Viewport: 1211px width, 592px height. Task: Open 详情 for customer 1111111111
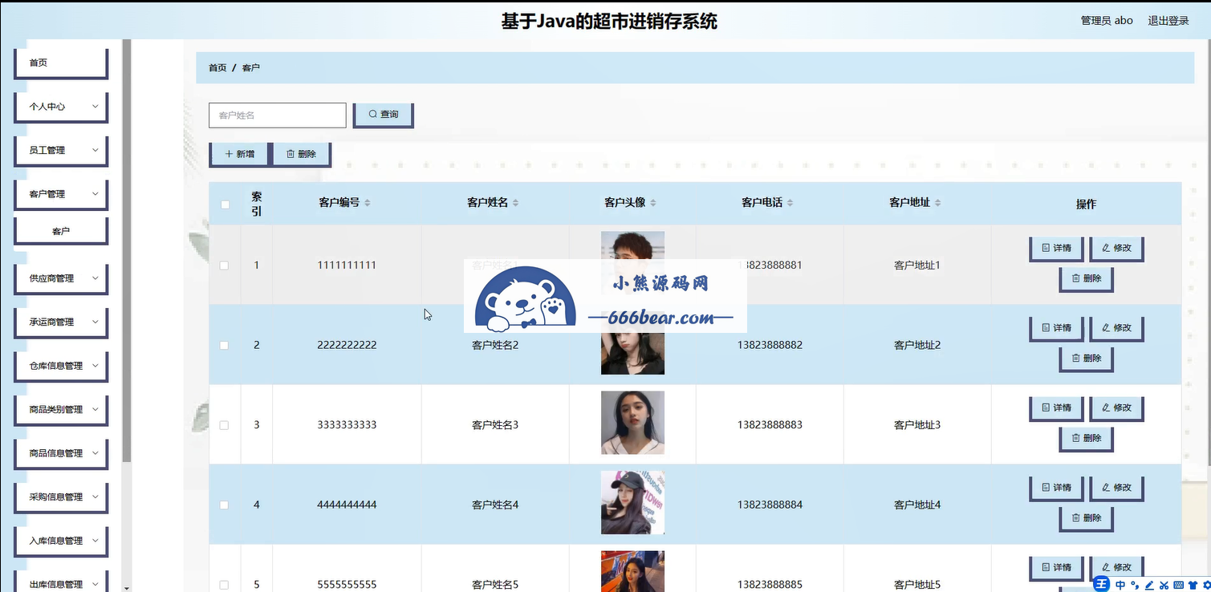(x=1056, y=249)
